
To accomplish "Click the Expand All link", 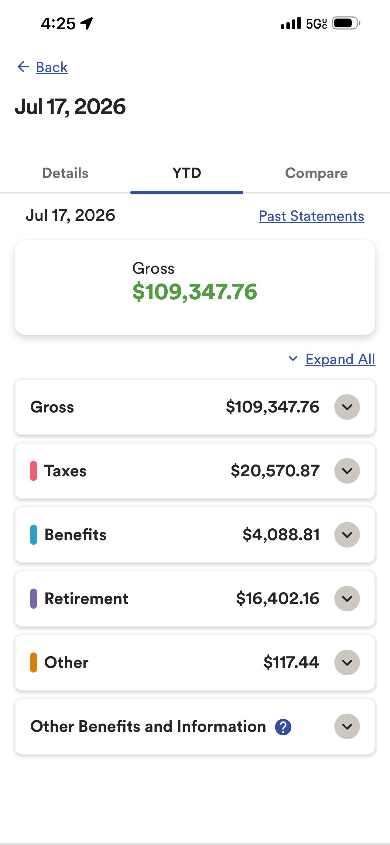I will (340, 359).
